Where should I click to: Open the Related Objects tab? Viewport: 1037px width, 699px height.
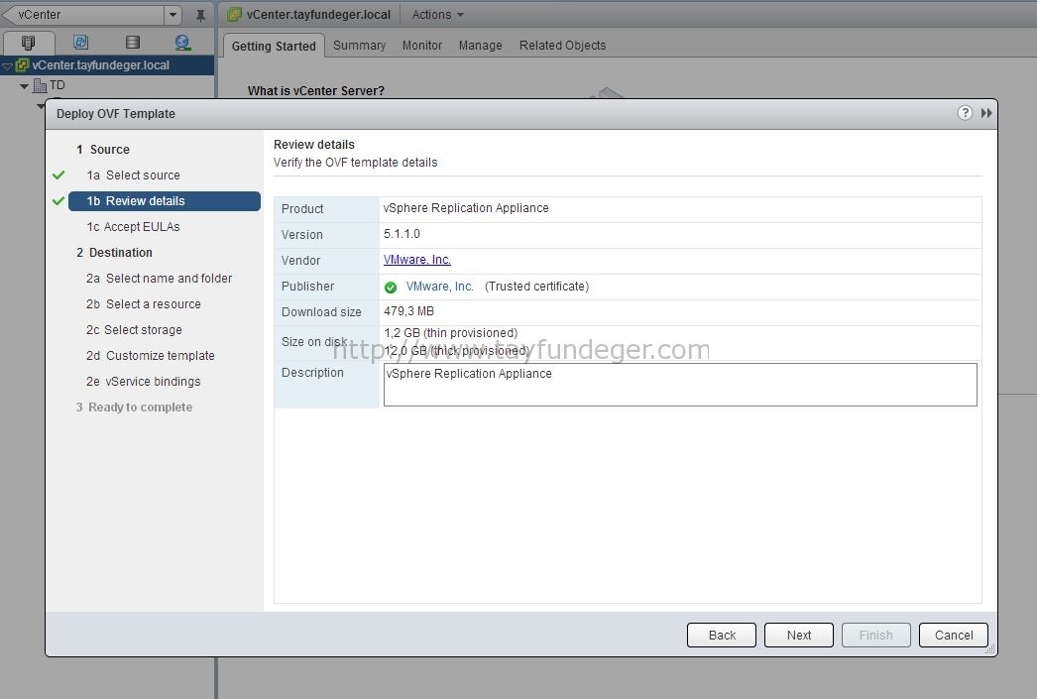click(x=562, y=45)
